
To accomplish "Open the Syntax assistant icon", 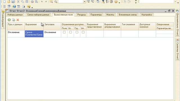I will click(x=103, y=1).
